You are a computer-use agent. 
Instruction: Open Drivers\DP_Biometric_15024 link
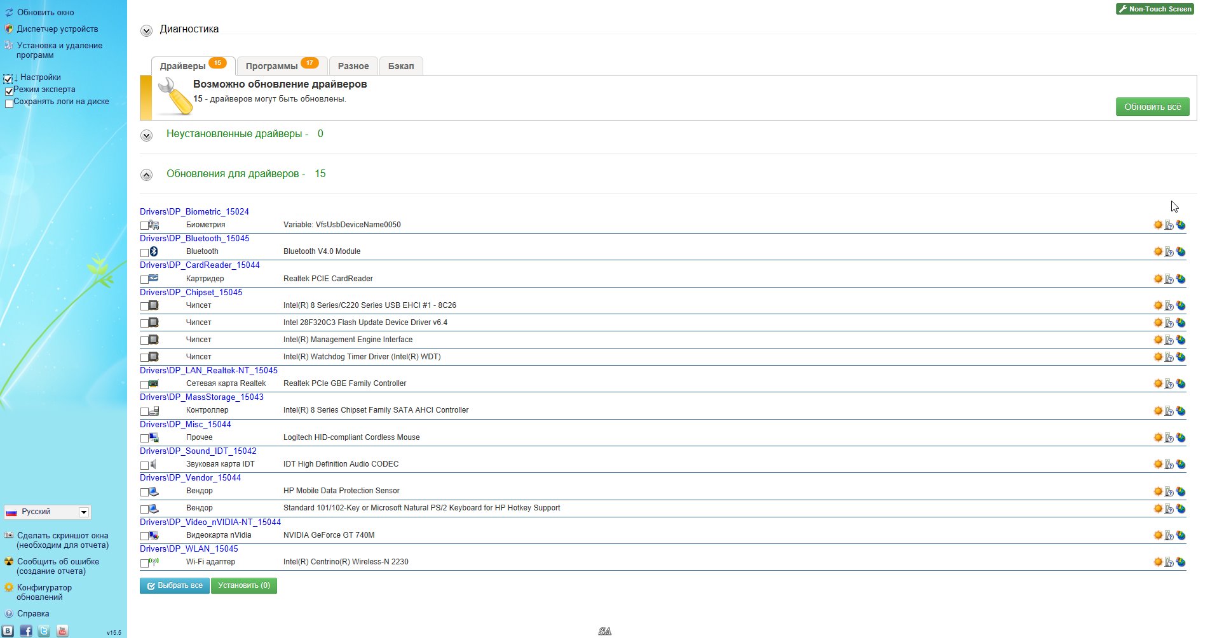[x=194, y=211]
